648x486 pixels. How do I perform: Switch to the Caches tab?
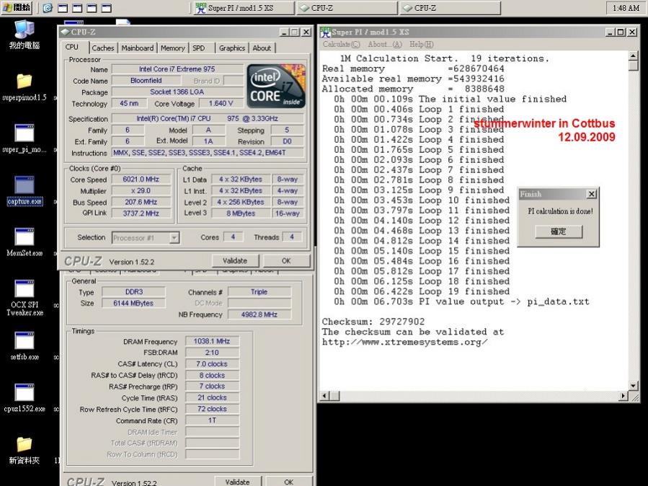click(x=103, y=48)
